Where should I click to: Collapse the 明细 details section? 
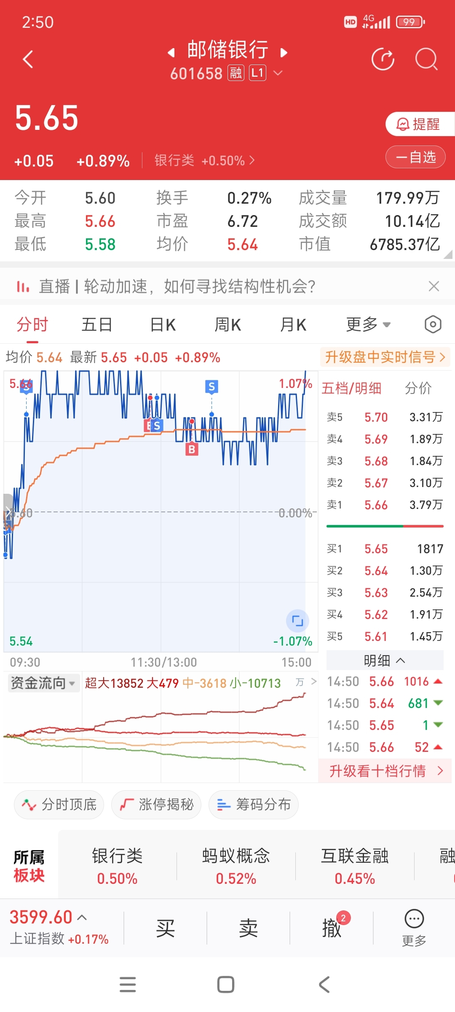[385, 660]
